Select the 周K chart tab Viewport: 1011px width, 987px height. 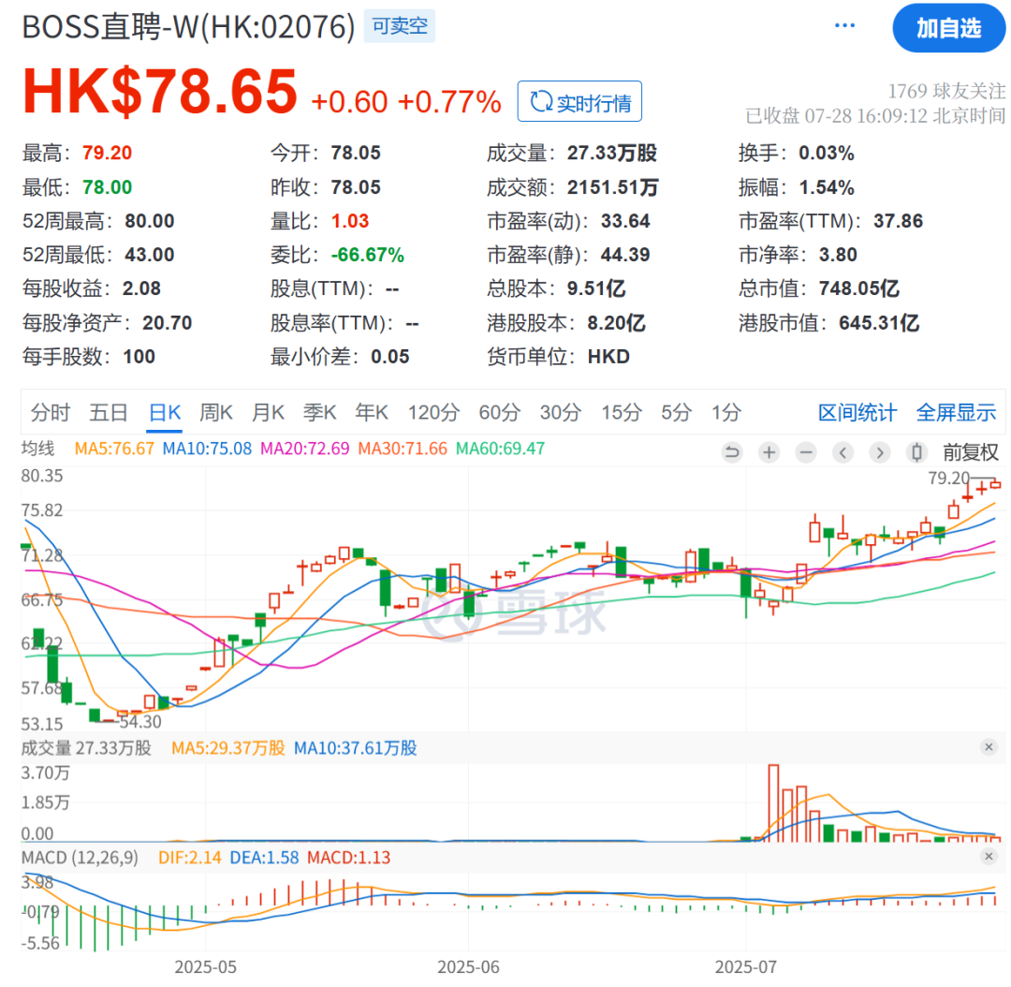pos(216,412)
